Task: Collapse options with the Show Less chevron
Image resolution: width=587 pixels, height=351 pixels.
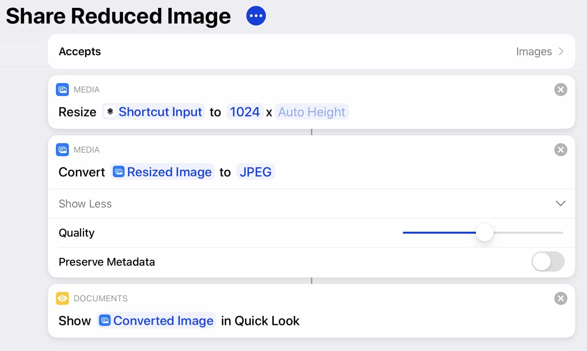Action: tap(561, 203)
